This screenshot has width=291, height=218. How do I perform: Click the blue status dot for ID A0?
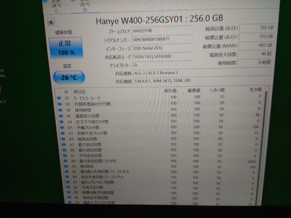coord(61,122)
